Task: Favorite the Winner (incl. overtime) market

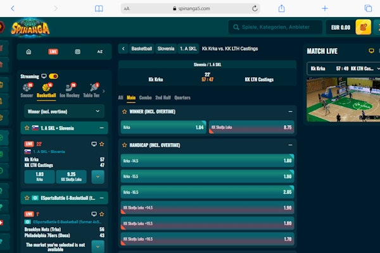Action: (x=125, y=111)
